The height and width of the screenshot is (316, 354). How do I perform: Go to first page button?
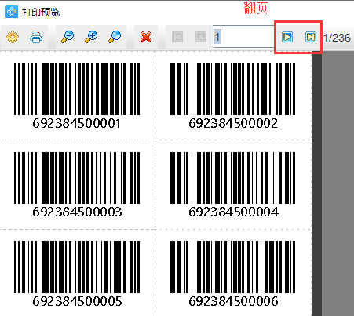click(177, 37)
